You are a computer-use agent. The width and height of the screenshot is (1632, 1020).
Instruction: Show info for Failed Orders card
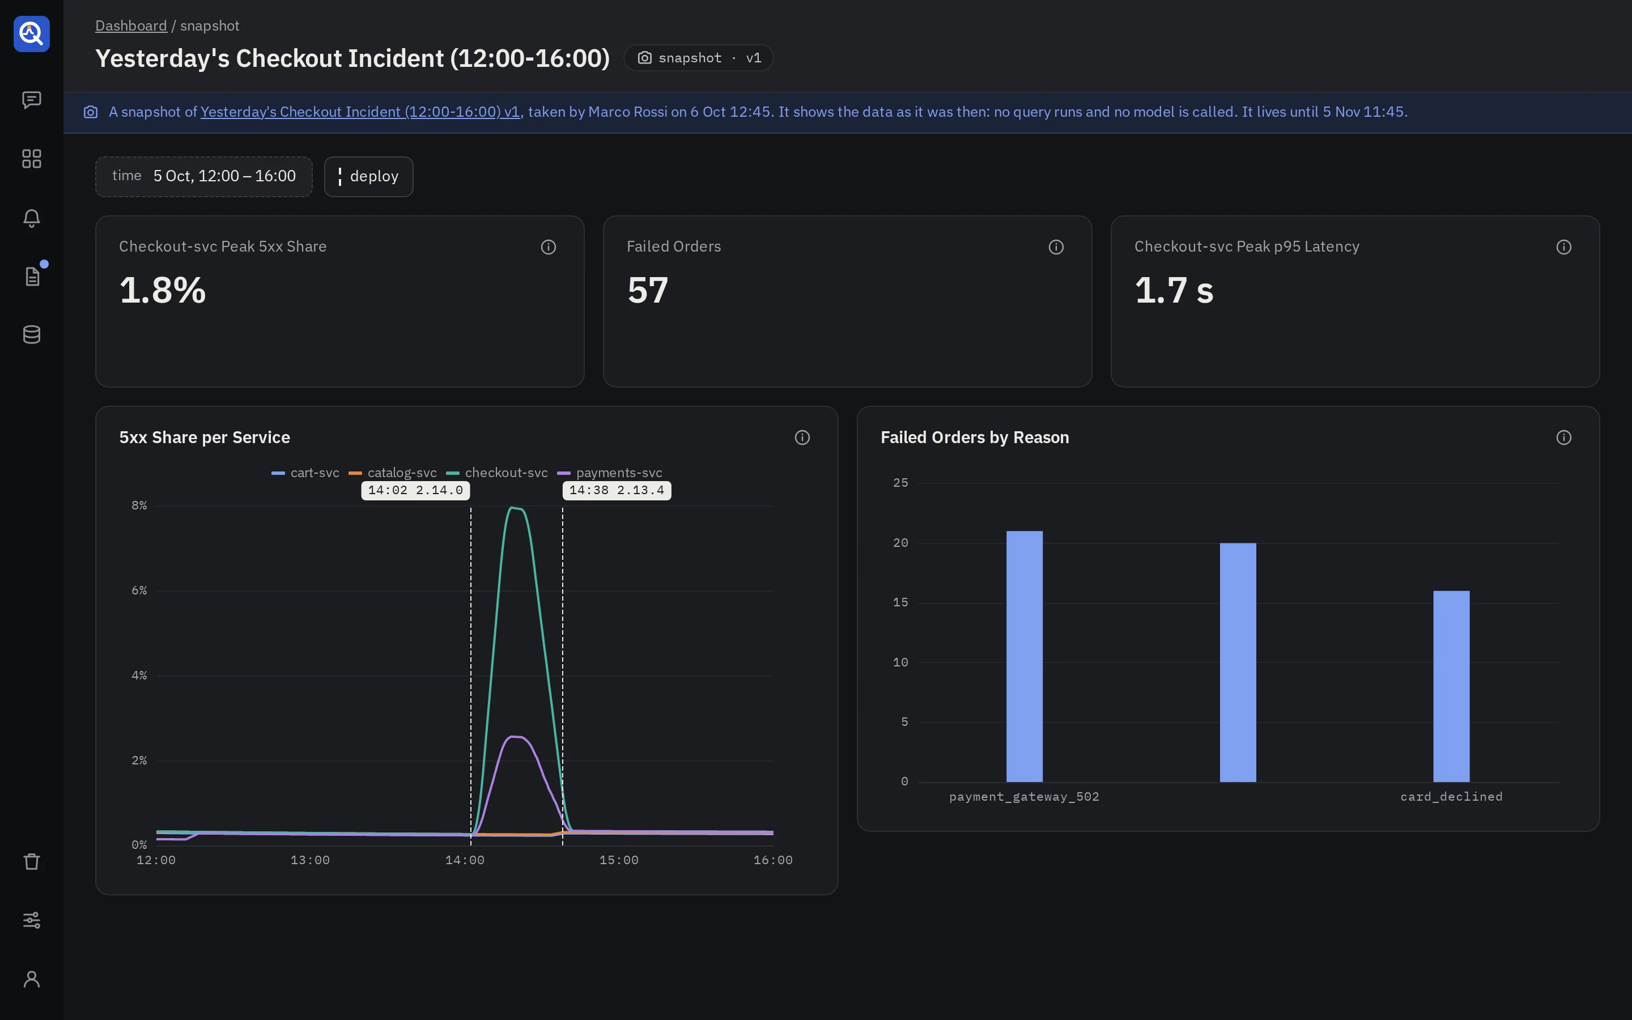point(1056,247)
